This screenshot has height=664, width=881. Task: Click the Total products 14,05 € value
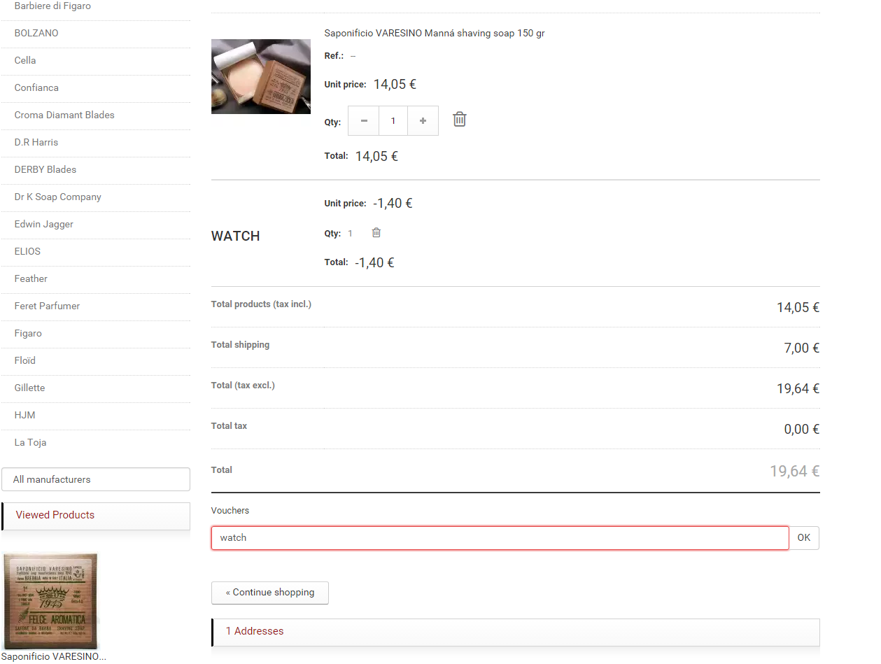(x=798, y=308)
